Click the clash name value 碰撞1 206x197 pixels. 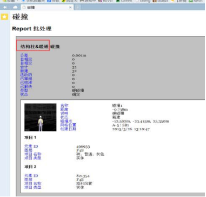coord(117,105)
